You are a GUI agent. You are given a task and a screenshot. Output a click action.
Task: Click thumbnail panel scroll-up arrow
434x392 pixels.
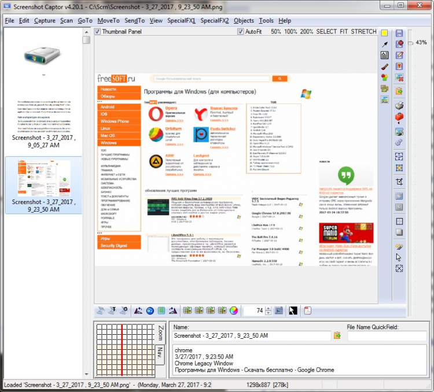point(86,32)
